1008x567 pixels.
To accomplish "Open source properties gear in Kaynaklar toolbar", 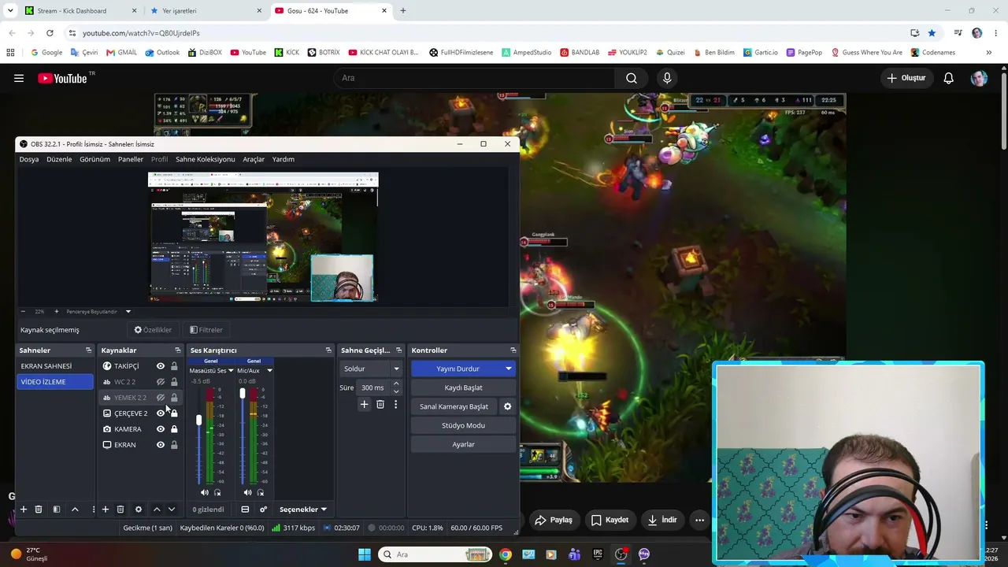I will (139, 510).
